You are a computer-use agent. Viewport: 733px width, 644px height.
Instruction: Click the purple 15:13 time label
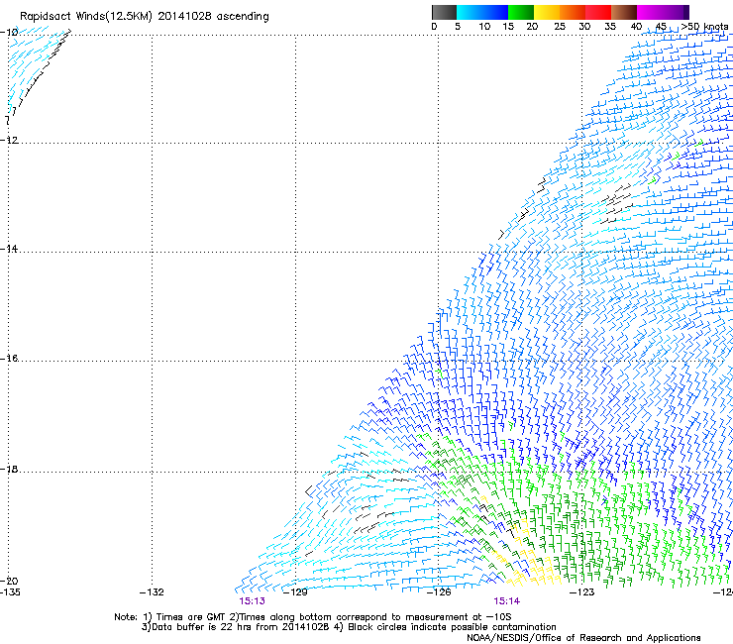[x=252, y=601]
